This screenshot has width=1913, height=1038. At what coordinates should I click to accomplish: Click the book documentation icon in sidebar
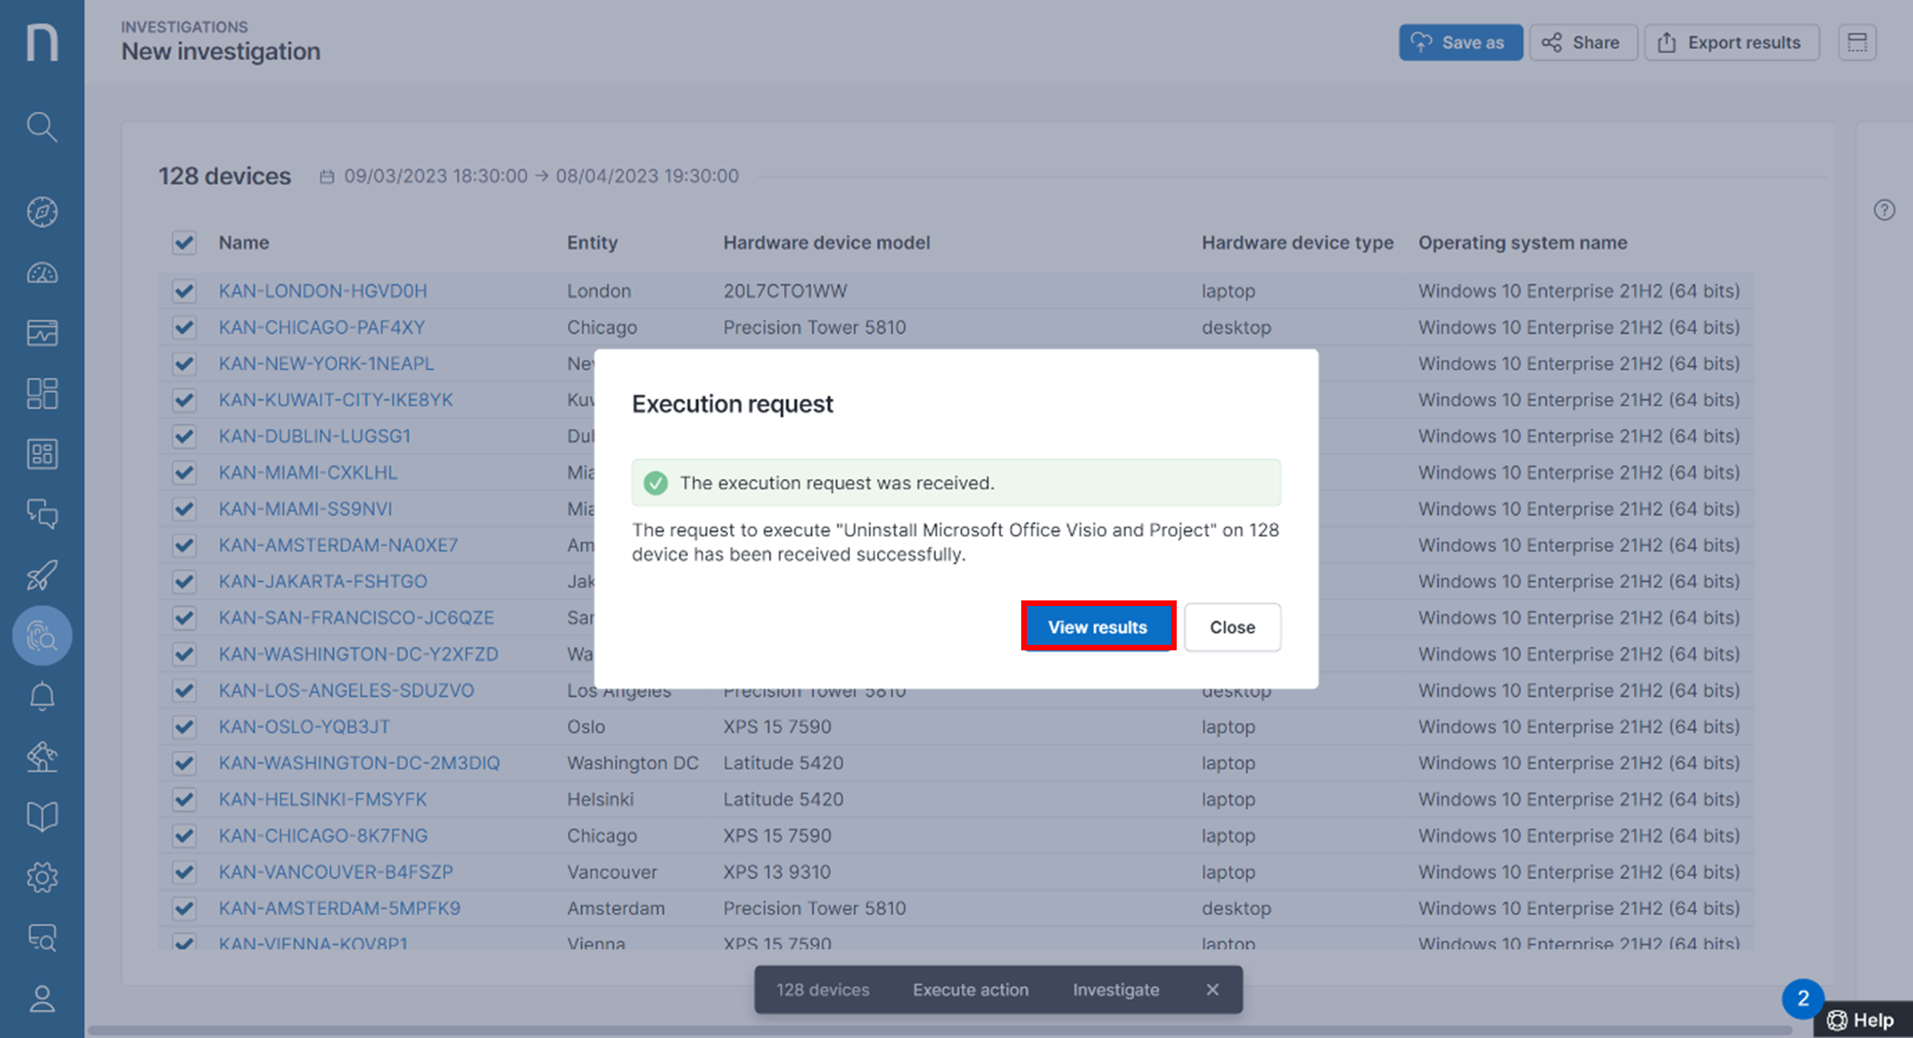coord(42,816)
